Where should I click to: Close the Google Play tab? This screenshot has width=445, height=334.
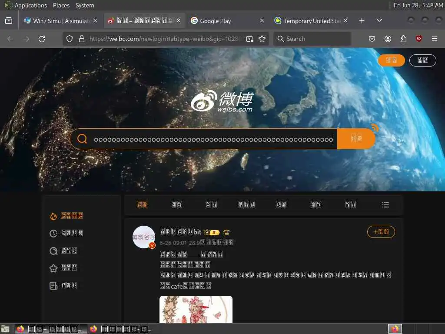pyautogui.click(x=262, y=21)
